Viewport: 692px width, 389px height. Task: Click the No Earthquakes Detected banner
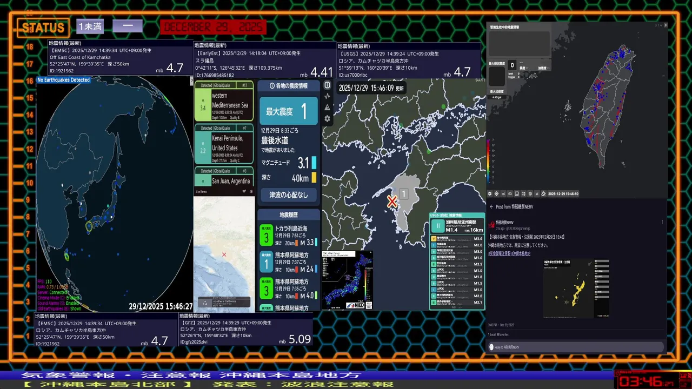(x=64, y=80)
